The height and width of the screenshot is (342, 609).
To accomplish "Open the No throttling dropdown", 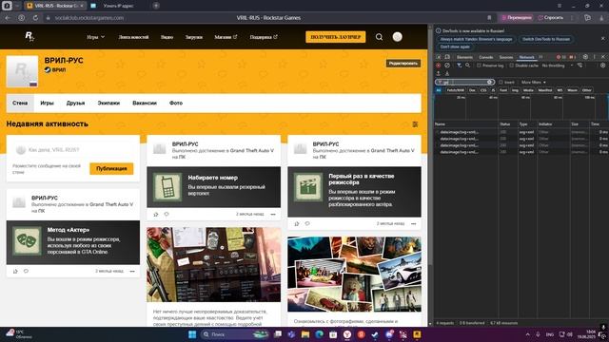I will 558,66.
